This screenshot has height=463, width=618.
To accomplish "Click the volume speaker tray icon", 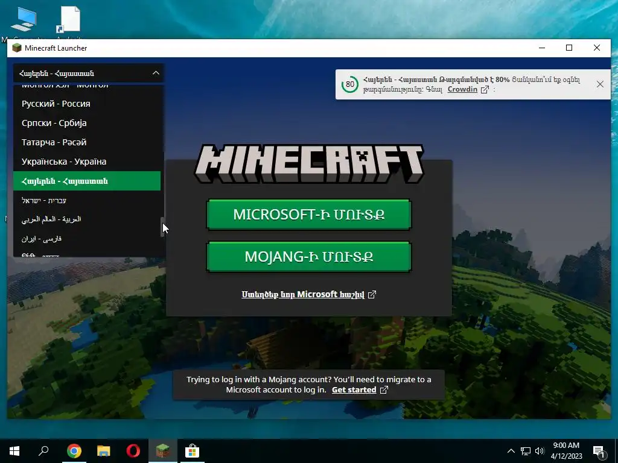I will pyautogui.click(x=540, y=451).
